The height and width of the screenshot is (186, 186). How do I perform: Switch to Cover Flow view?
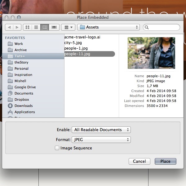(54, 27)
